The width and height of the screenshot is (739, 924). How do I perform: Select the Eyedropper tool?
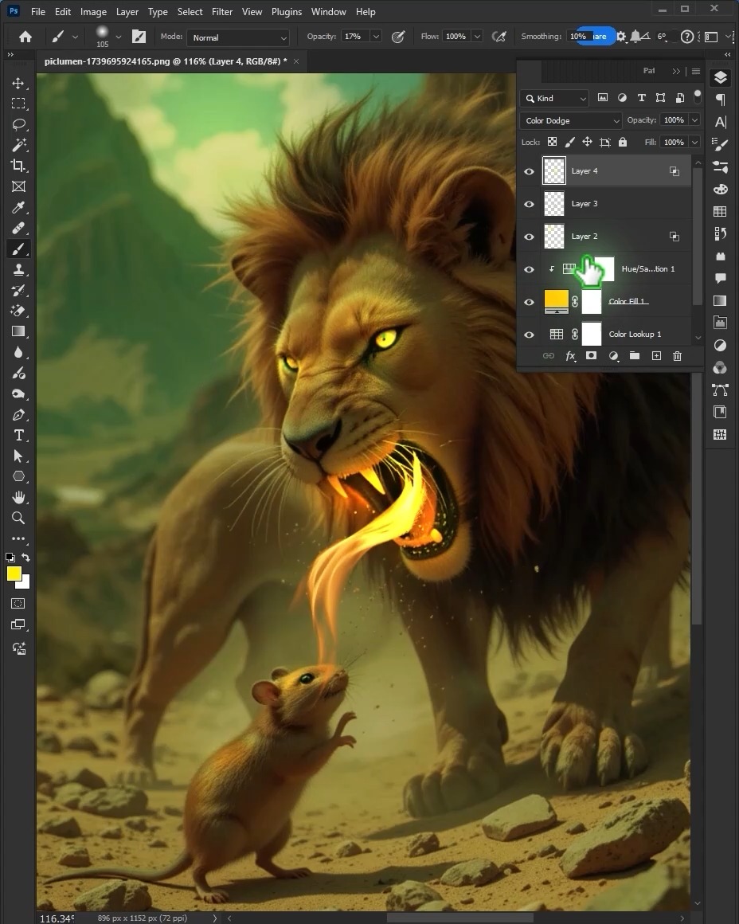pos(18,207)
